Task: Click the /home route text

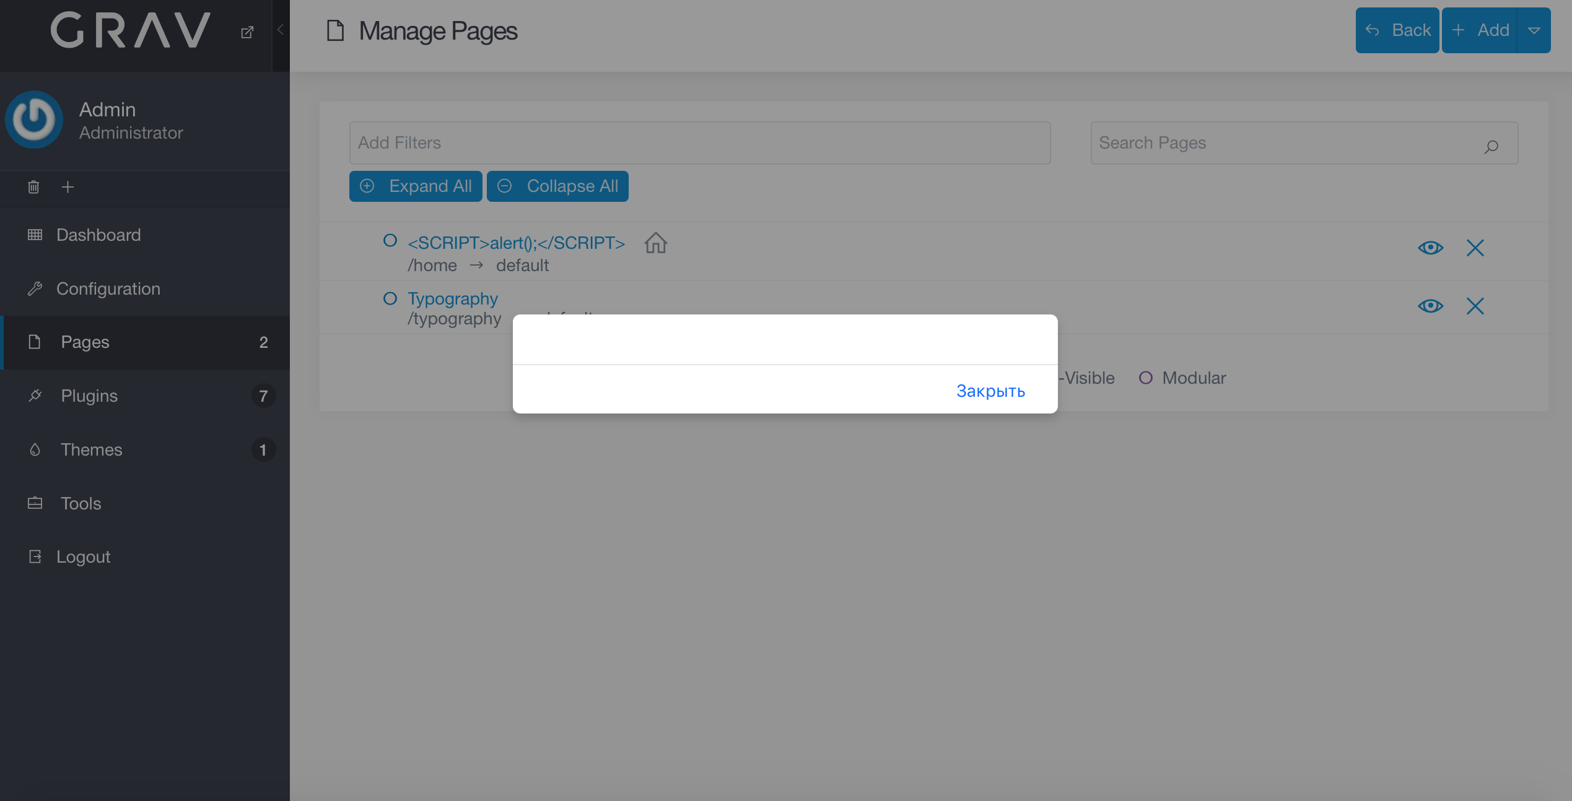Action: click(x=432, y=266)
